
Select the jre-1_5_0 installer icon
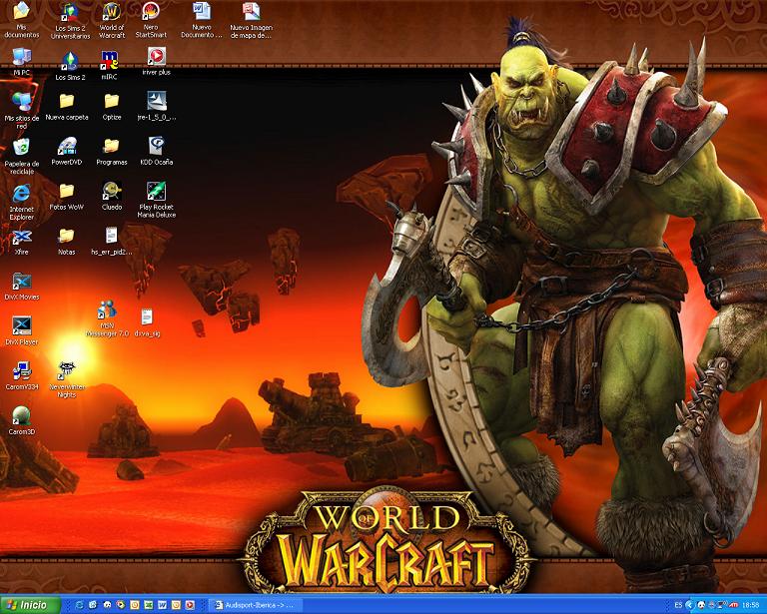click(x=157, y=106)
